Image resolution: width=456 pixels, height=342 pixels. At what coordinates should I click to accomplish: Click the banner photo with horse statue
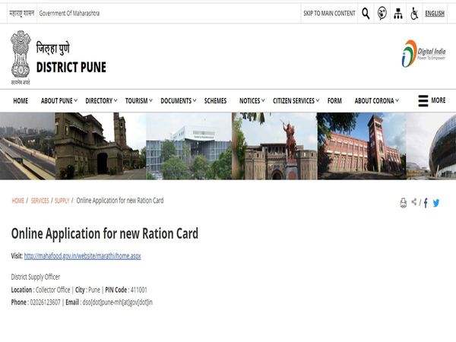coord(274,146)
